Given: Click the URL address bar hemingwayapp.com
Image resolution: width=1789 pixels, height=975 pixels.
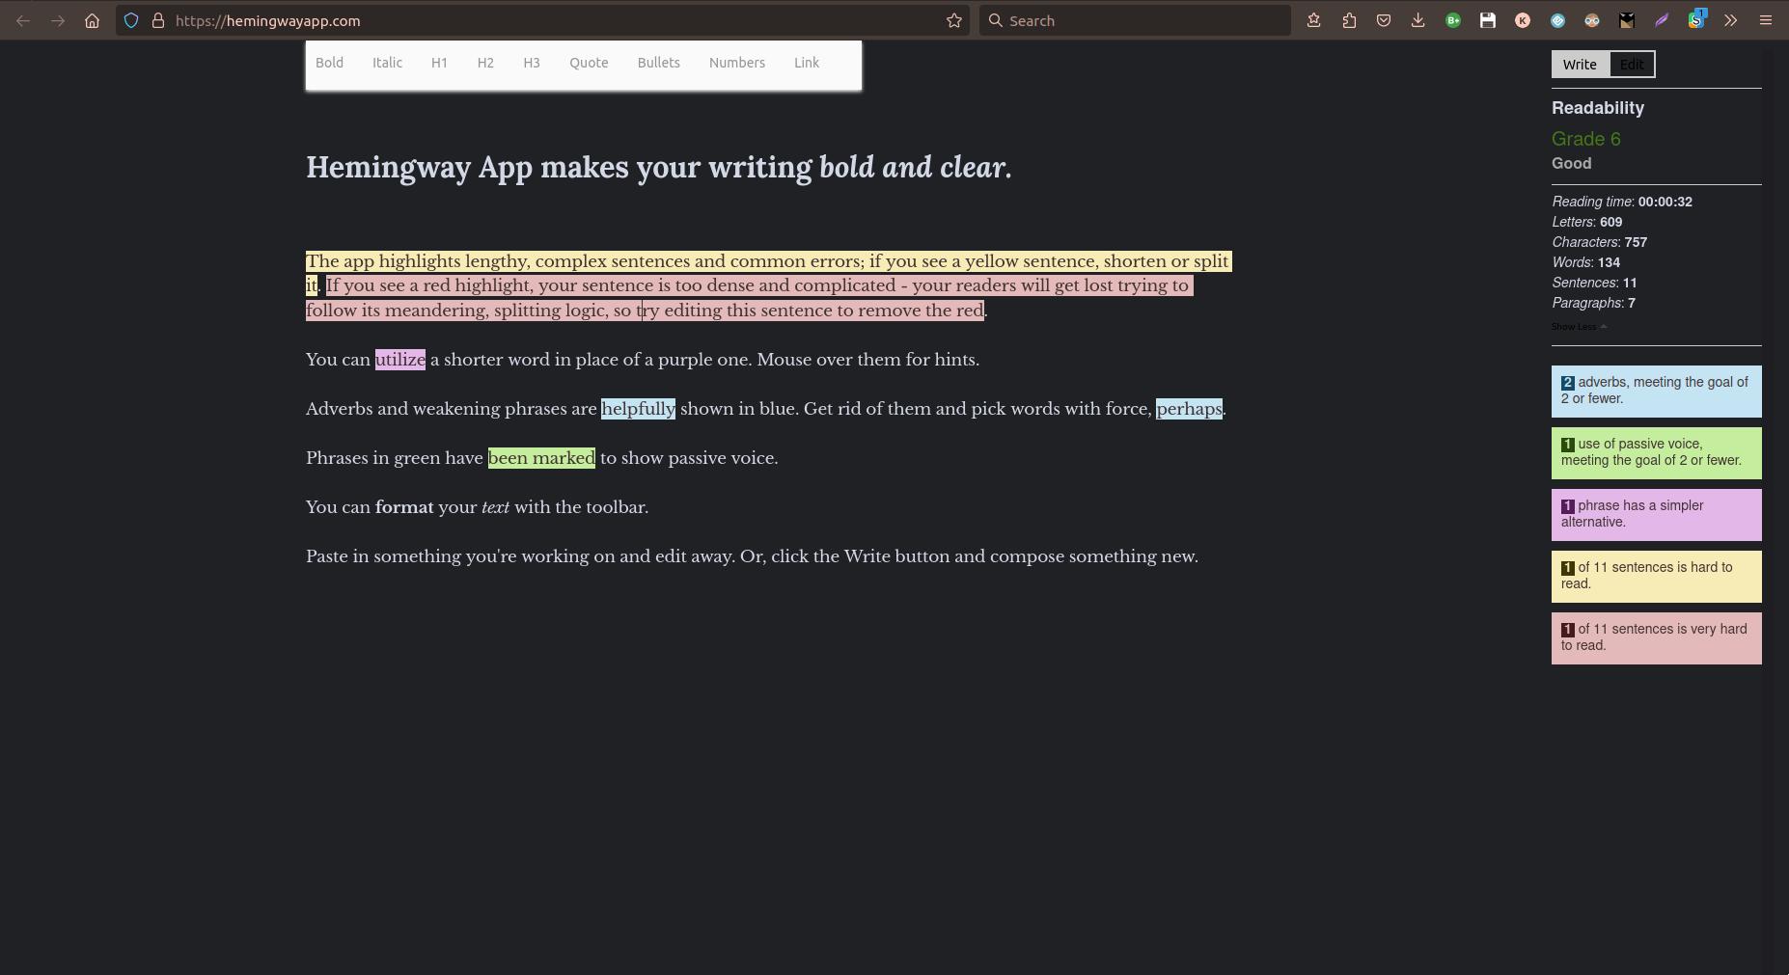Looking at the screenshot, I should point(542,20).
